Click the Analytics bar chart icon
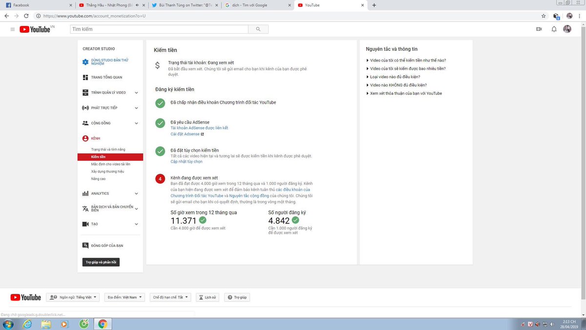 85,194
